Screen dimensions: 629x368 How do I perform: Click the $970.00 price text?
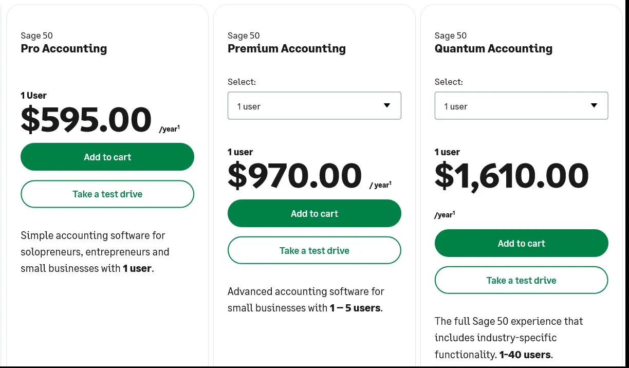(x=294, y=176)
